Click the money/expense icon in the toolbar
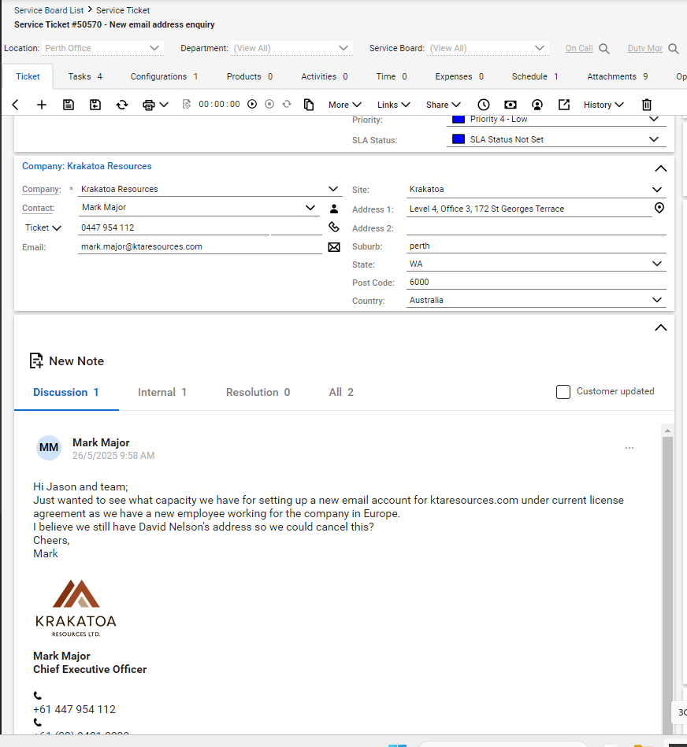Screen dimensions: 687x747 (x=510, y=105)
